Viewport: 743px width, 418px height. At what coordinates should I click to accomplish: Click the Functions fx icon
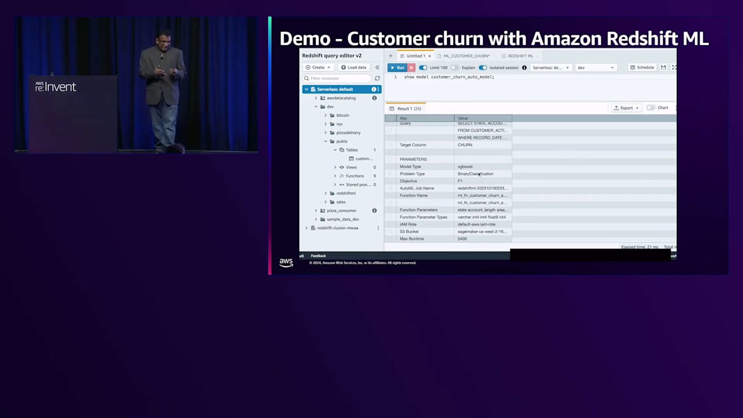[x=342, y=176]
